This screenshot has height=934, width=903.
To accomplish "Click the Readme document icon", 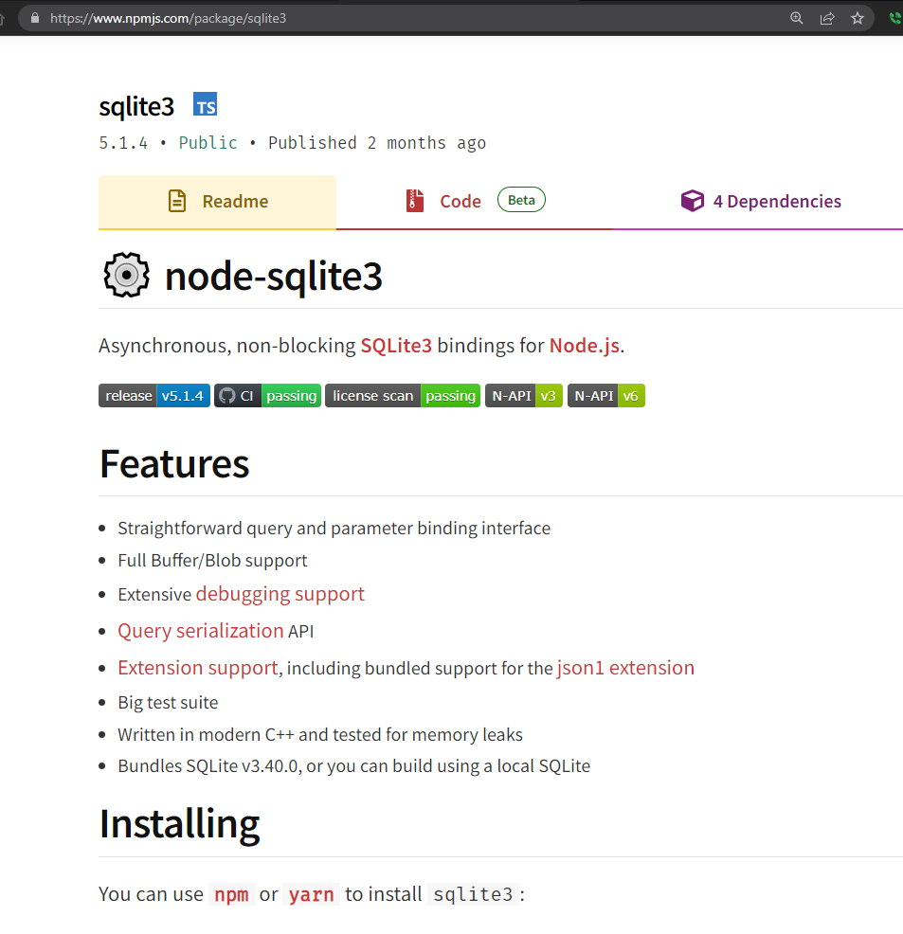I will (x=177, y=202).
